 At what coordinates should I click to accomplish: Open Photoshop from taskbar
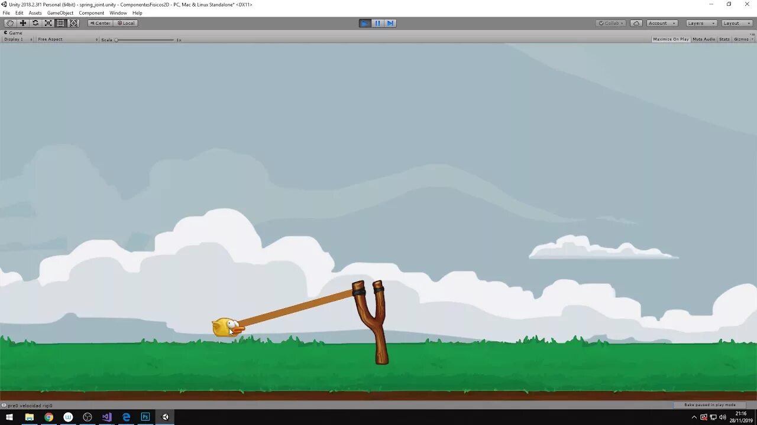pyautogui.click(x=145, y=417)
